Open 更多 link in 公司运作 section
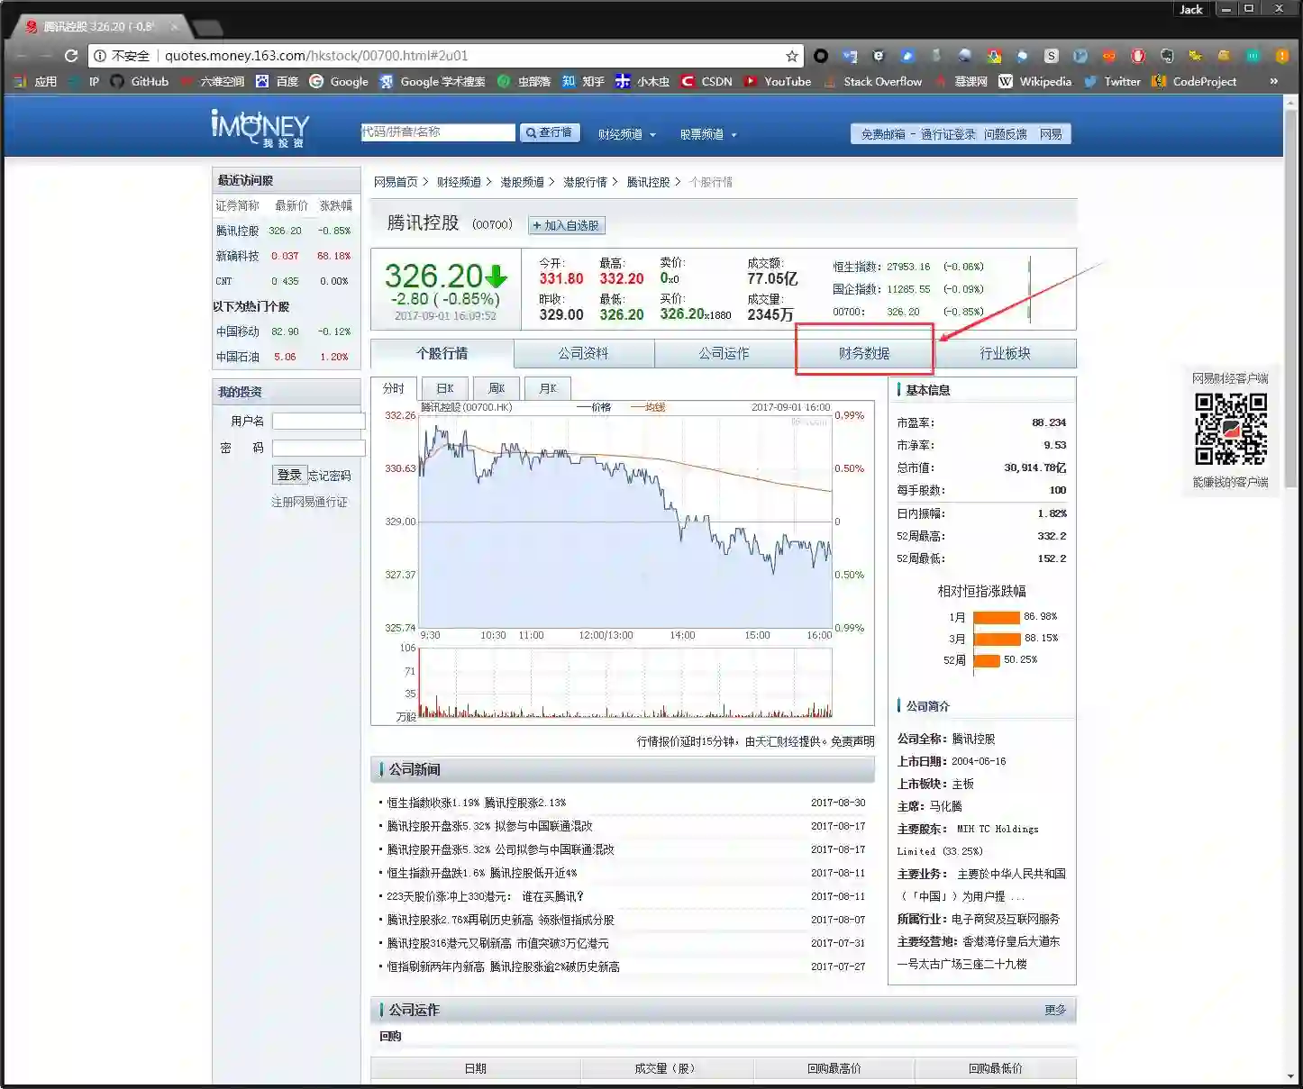The width and height of the screenshot is (1303, 1089). pos(1055,1010)
